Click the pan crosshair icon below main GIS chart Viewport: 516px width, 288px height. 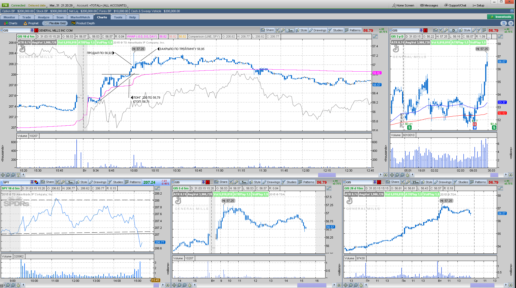point(3,175)
